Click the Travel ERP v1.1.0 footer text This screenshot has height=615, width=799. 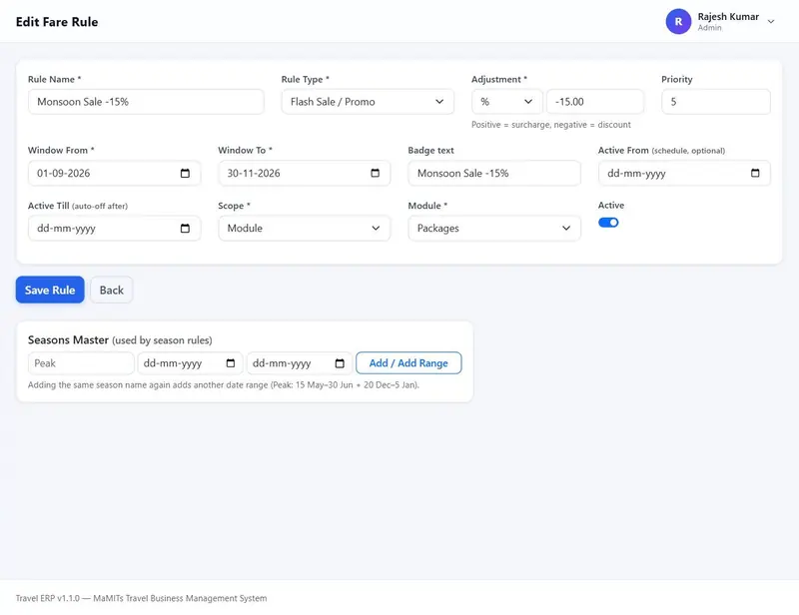click(x=141, y=598)
